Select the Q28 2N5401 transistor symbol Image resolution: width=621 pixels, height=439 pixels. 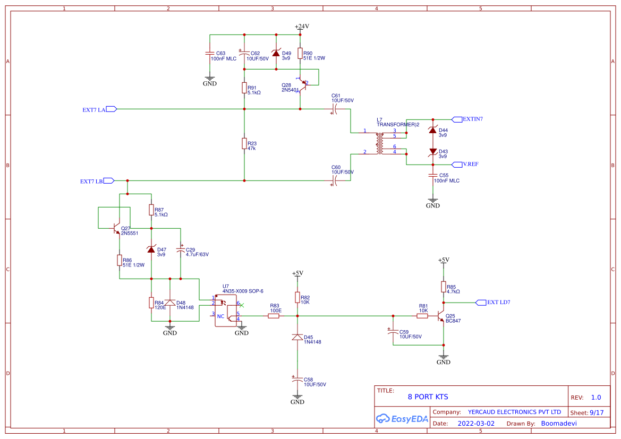click(x=303, y=85)
